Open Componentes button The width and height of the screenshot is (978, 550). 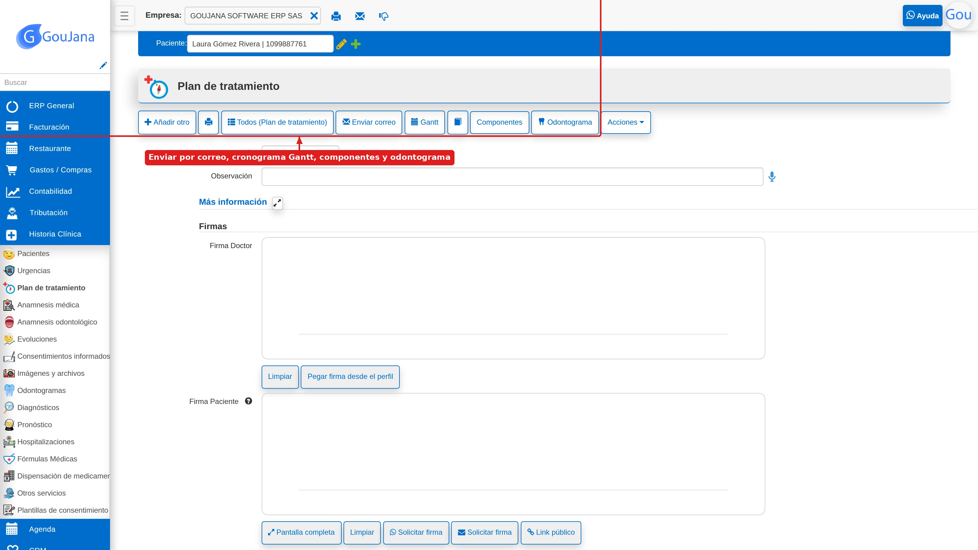pos(499,122)
